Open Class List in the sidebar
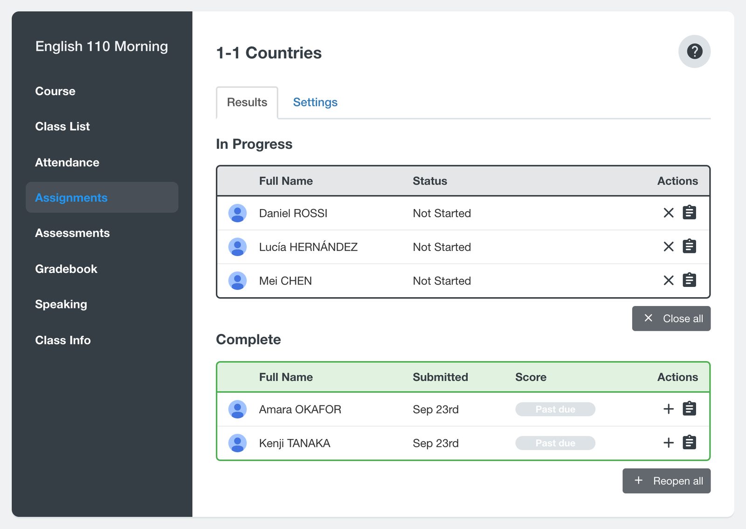 62,126
